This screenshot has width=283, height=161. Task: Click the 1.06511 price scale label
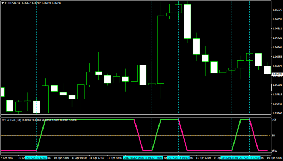(278, 29)
